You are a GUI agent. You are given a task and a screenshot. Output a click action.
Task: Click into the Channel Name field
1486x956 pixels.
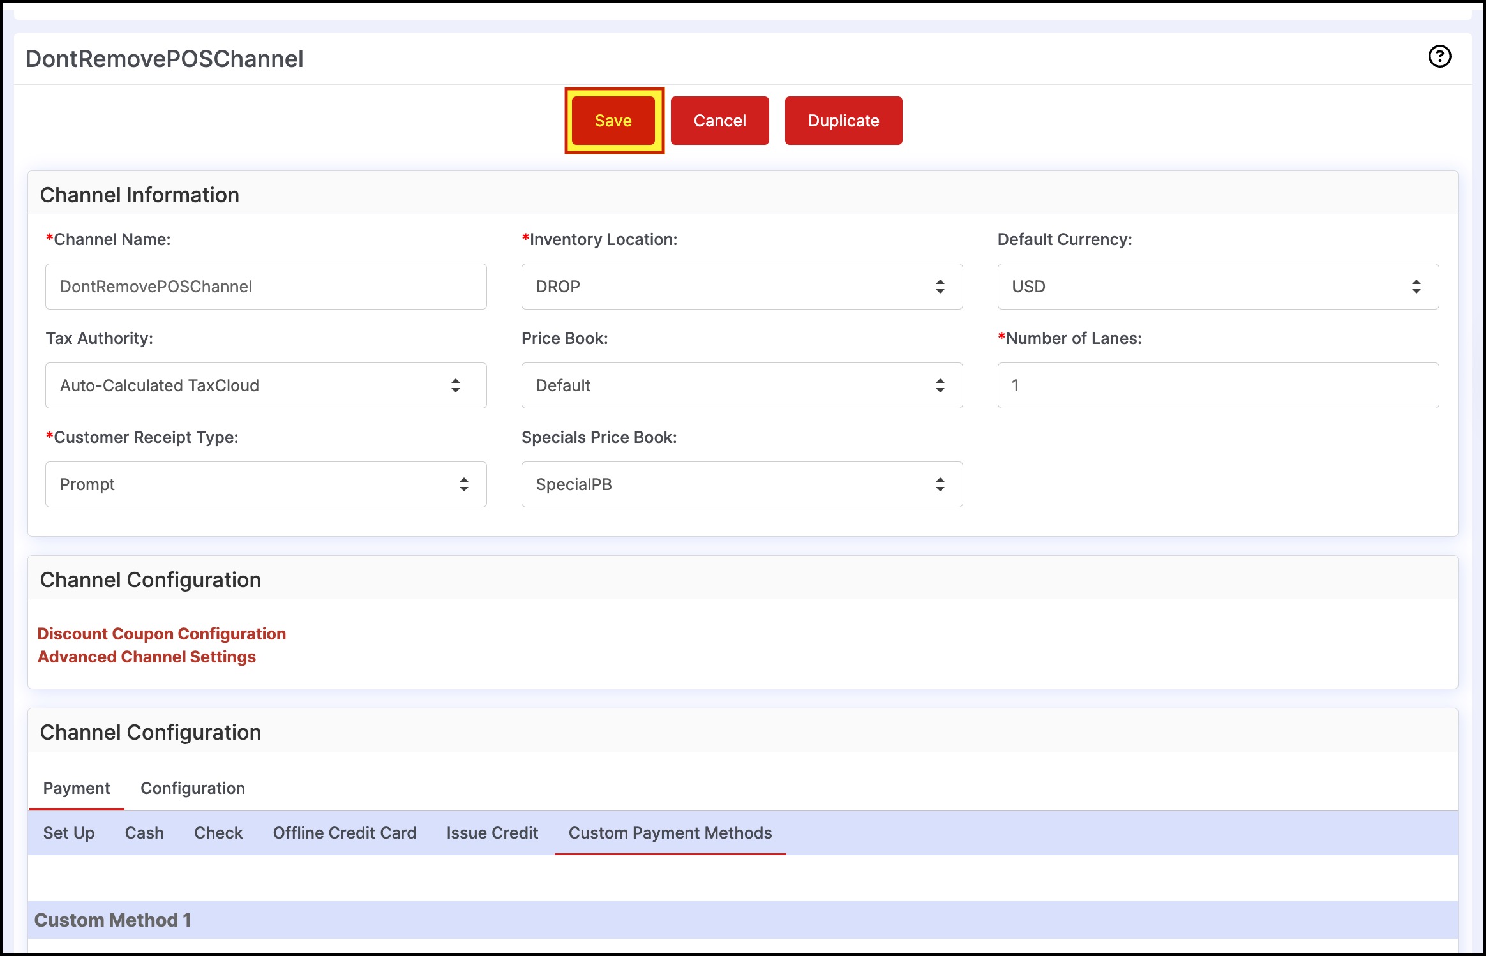(266, 287)
